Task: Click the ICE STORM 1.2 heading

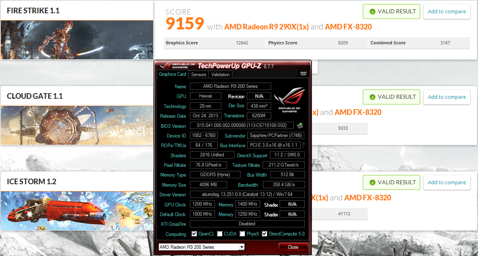Action: tap(32, 181)
